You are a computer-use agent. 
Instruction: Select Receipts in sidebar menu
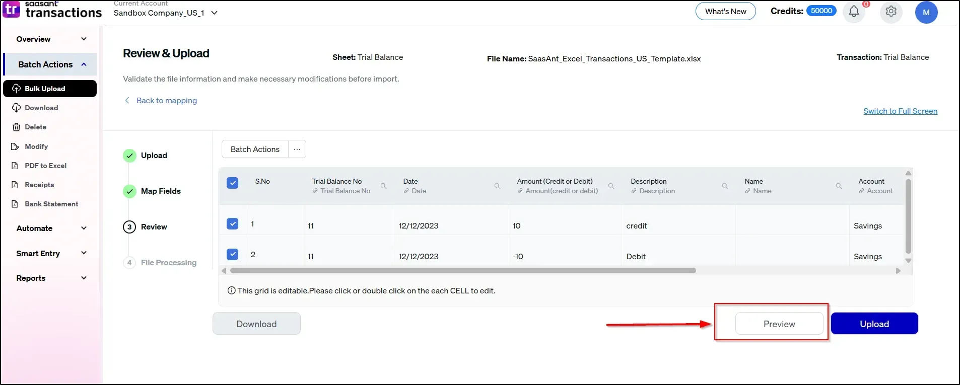click(39, 185)
